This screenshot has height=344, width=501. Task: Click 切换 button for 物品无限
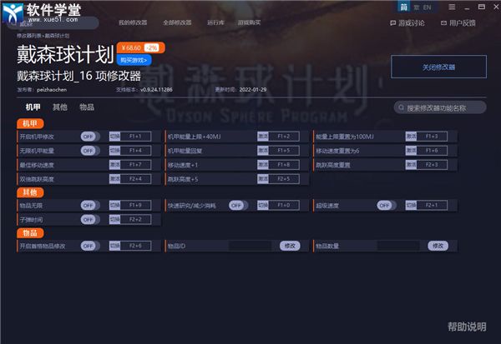(x=114, y=205)
